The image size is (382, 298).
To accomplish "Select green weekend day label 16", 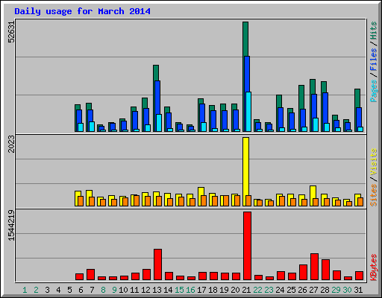I will pyautogui.click(x=190, y=290).
